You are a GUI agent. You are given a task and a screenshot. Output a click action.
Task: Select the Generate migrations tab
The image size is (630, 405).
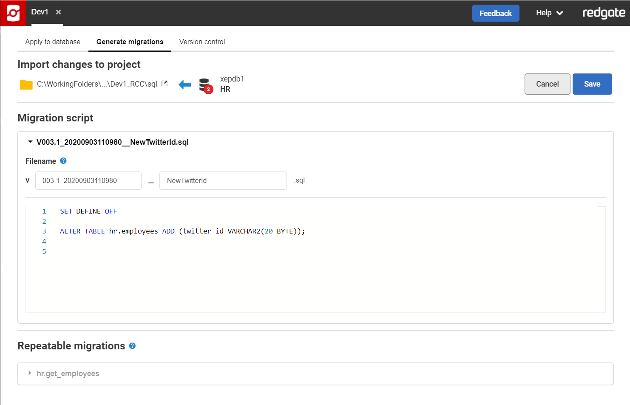point(130,42)
